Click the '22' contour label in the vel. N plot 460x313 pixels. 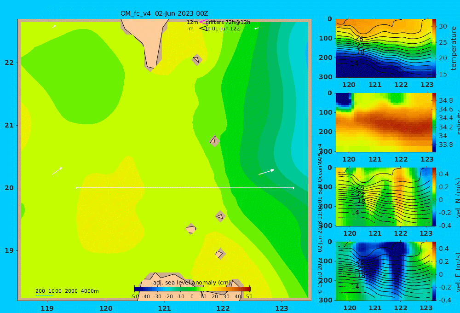(361, 194)
